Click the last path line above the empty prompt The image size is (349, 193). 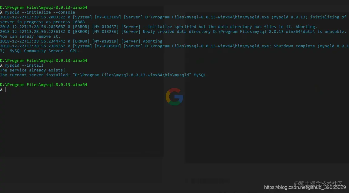[x=44, y=85]
